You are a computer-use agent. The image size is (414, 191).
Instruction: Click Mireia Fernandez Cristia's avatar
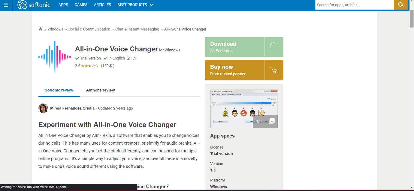(x=43, y=108)
